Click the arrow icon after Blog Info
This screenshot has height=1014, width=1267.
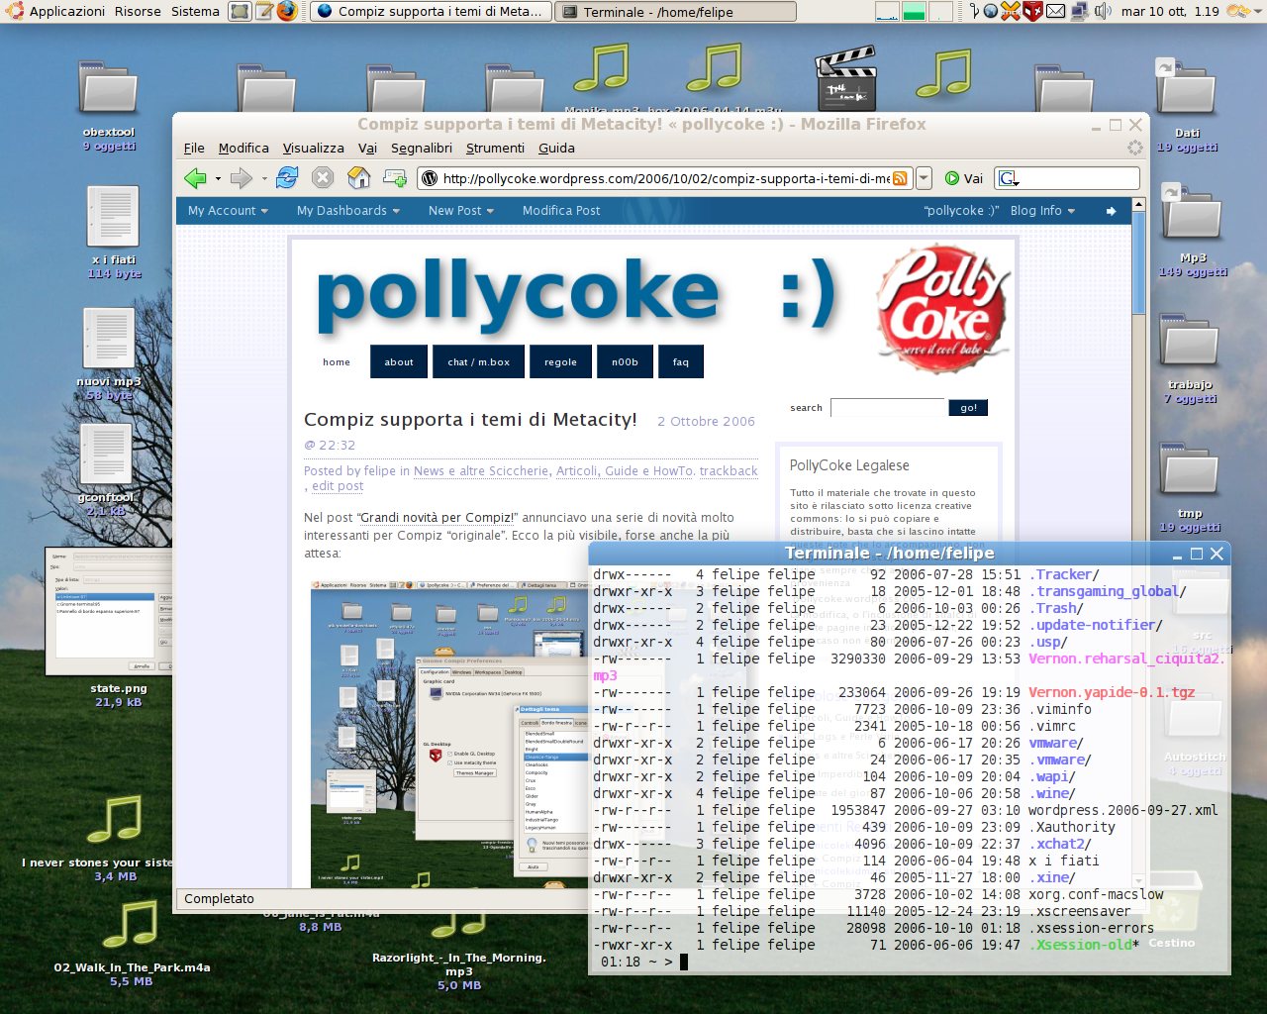1111,211
